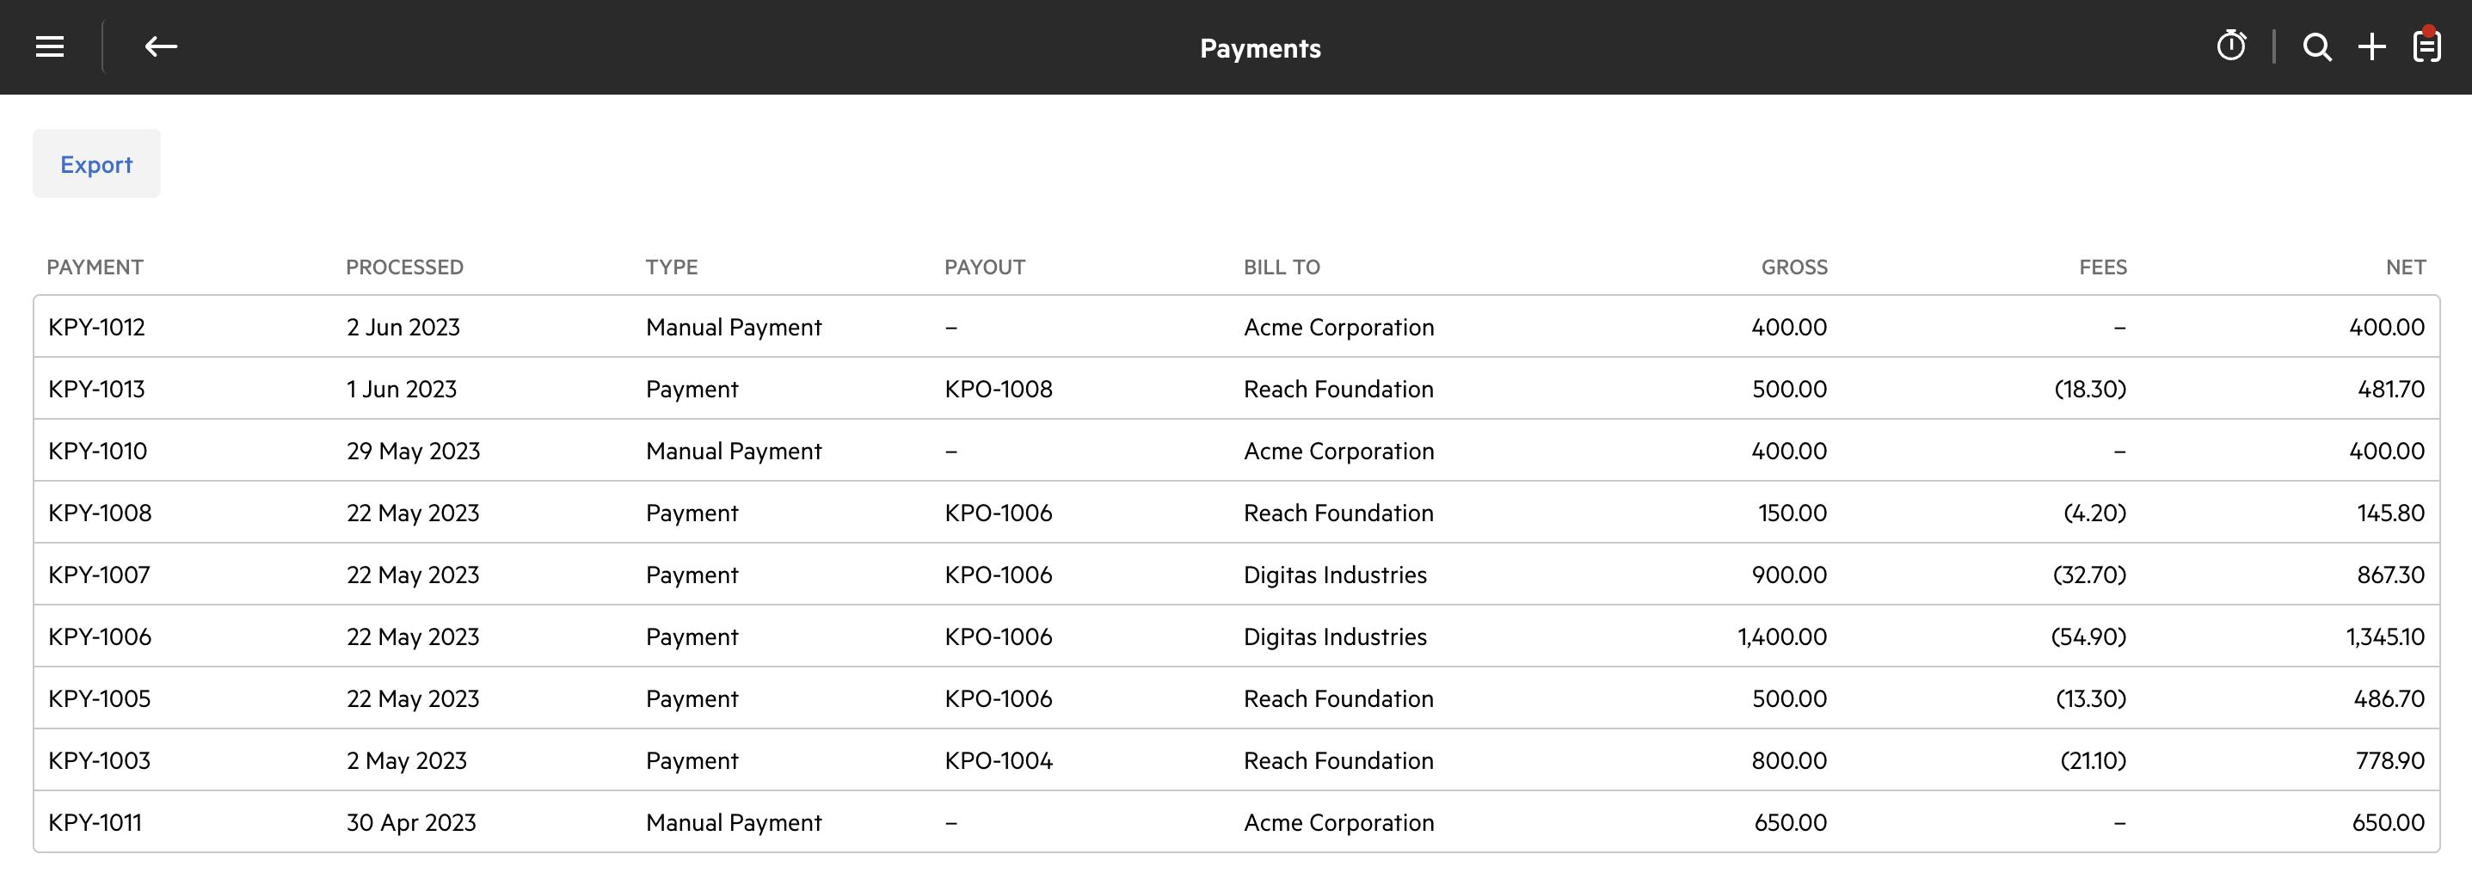Sort payments by the PROCESSED date column

point(404,267)
